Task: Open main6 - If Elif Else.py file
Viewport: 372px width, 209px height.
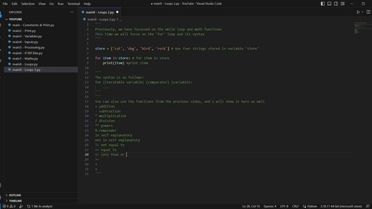Action: [27, 53]
